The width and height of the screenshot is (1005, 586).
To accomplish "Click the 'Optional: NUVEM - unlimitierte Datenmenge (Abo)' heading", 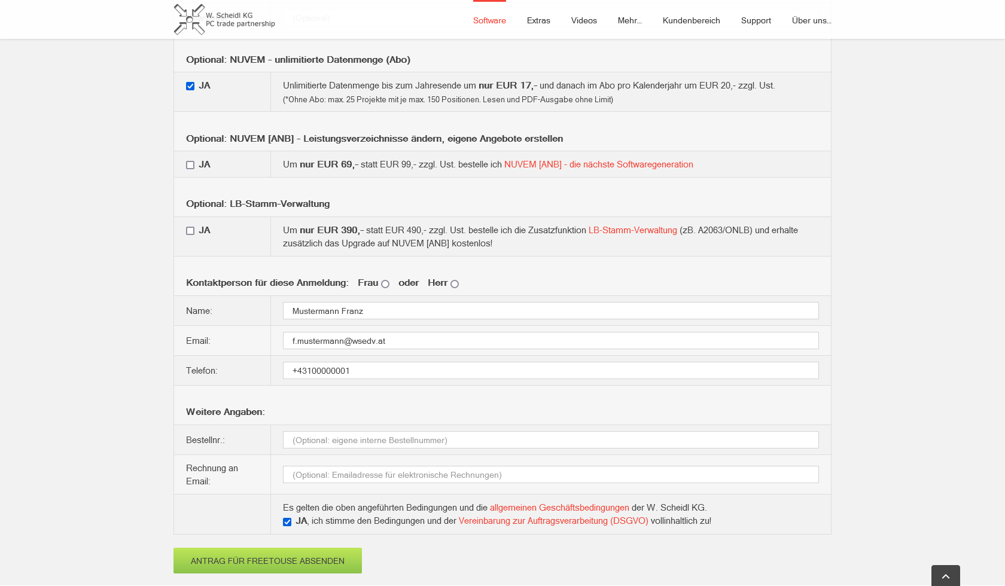I will coord(298,60).
